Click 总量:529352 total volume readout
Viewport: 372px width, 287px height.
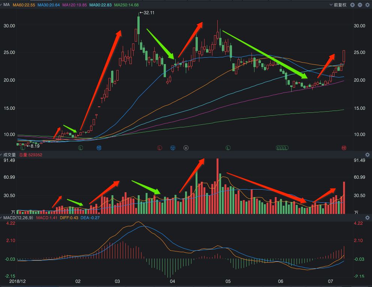point(31,155)
